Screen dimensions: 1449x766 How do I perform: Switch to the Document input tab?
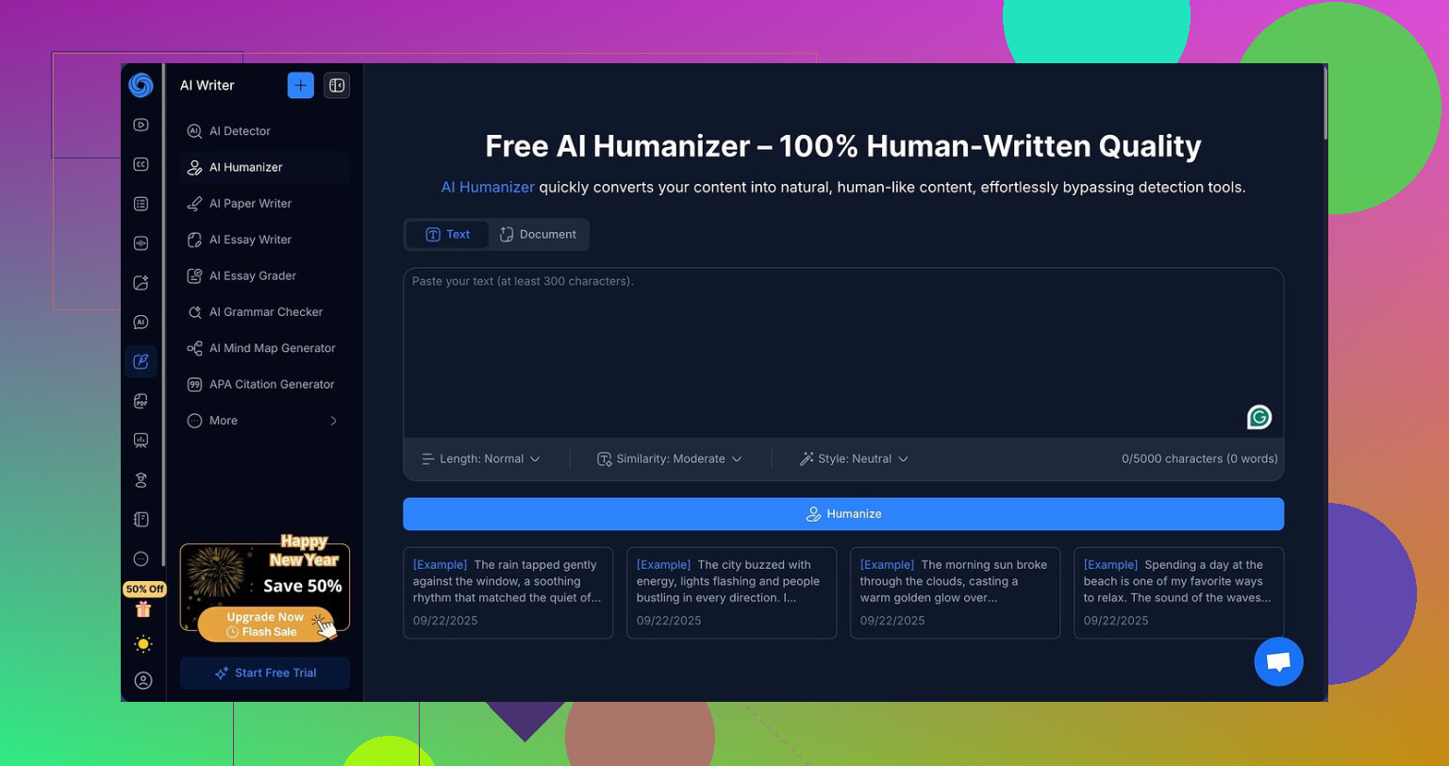538,235
